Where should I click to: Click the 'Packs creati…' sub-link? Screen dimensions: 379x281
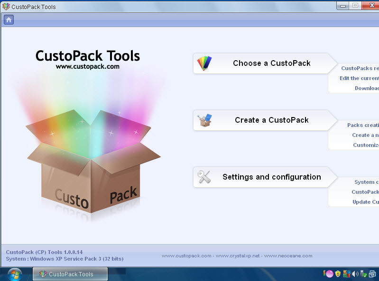(363, 125)
